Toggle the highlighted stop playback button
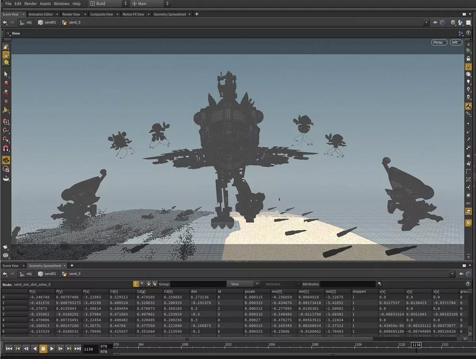 pos(43,349)
